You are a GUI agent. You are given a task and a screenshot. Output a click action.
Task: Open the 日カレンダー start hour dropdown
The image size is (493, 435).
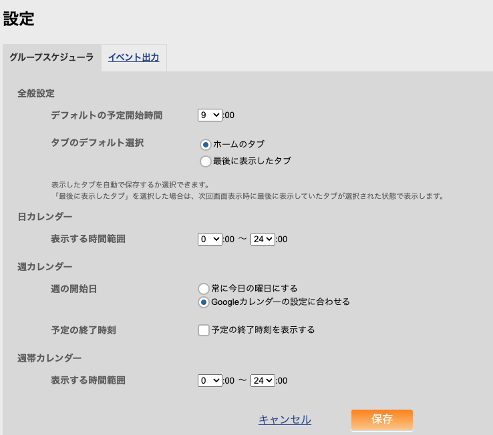tap(210, 240)
